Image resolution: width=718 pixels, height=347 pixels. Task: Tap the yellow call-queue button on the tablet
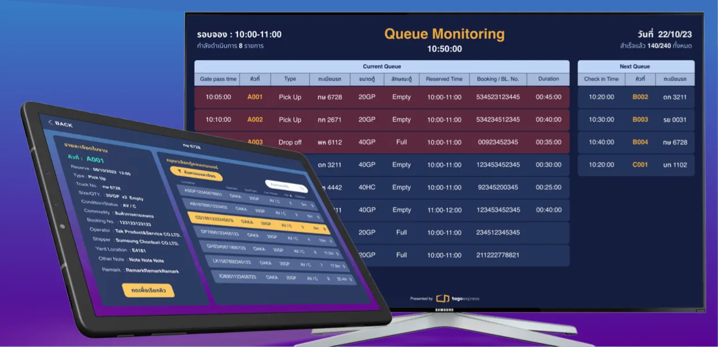coord(148,290)
